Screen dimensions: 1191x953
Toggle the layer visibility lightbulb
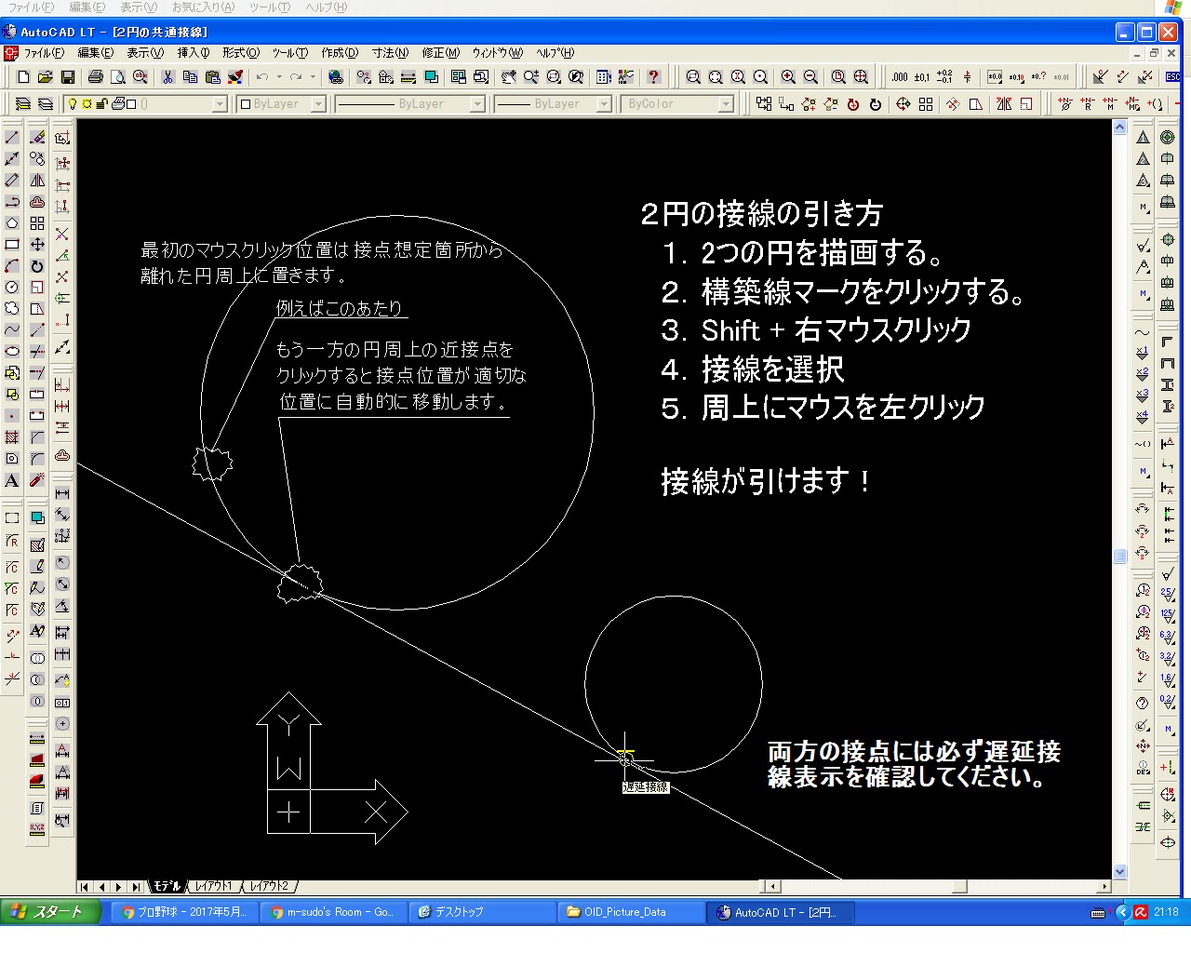(x=74, y=103)
